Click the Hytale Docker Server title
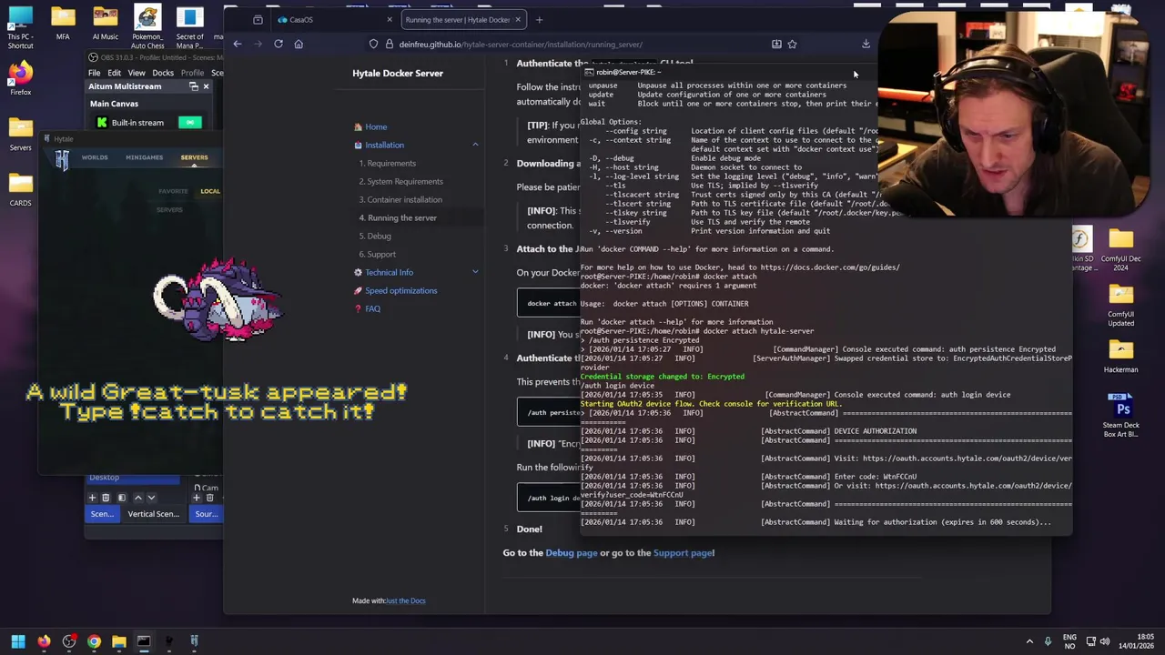 pos(398,73)
